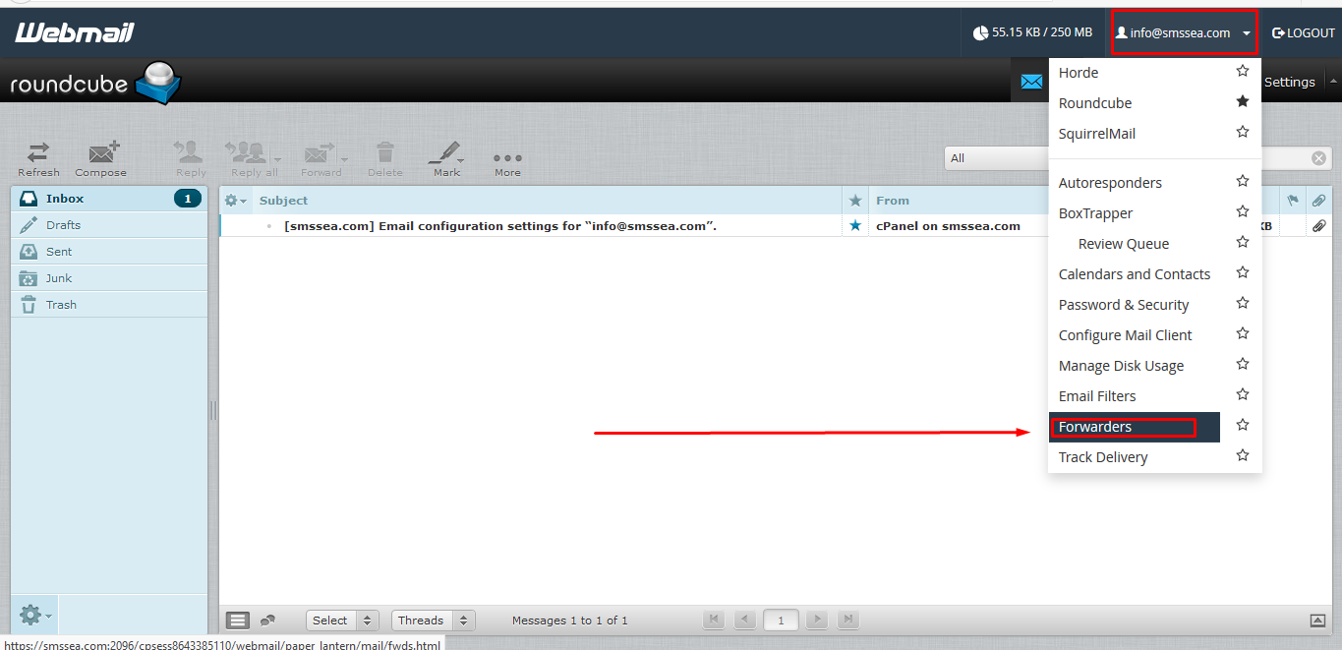Unstar Roundcube as default webmail
This screenshot has width=1342, height=650.
click(1242, 102)
